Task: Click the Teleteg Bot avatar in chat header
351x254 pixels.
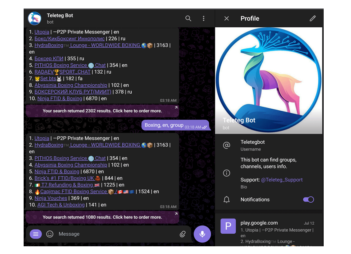Action: pyautogui.click(x=35, y=18)
